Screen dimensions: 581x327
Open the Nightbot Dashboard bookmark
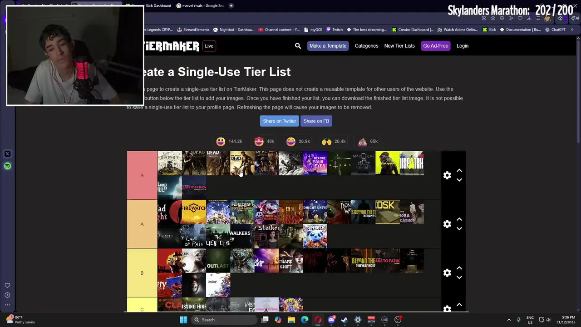coord(233,30)
